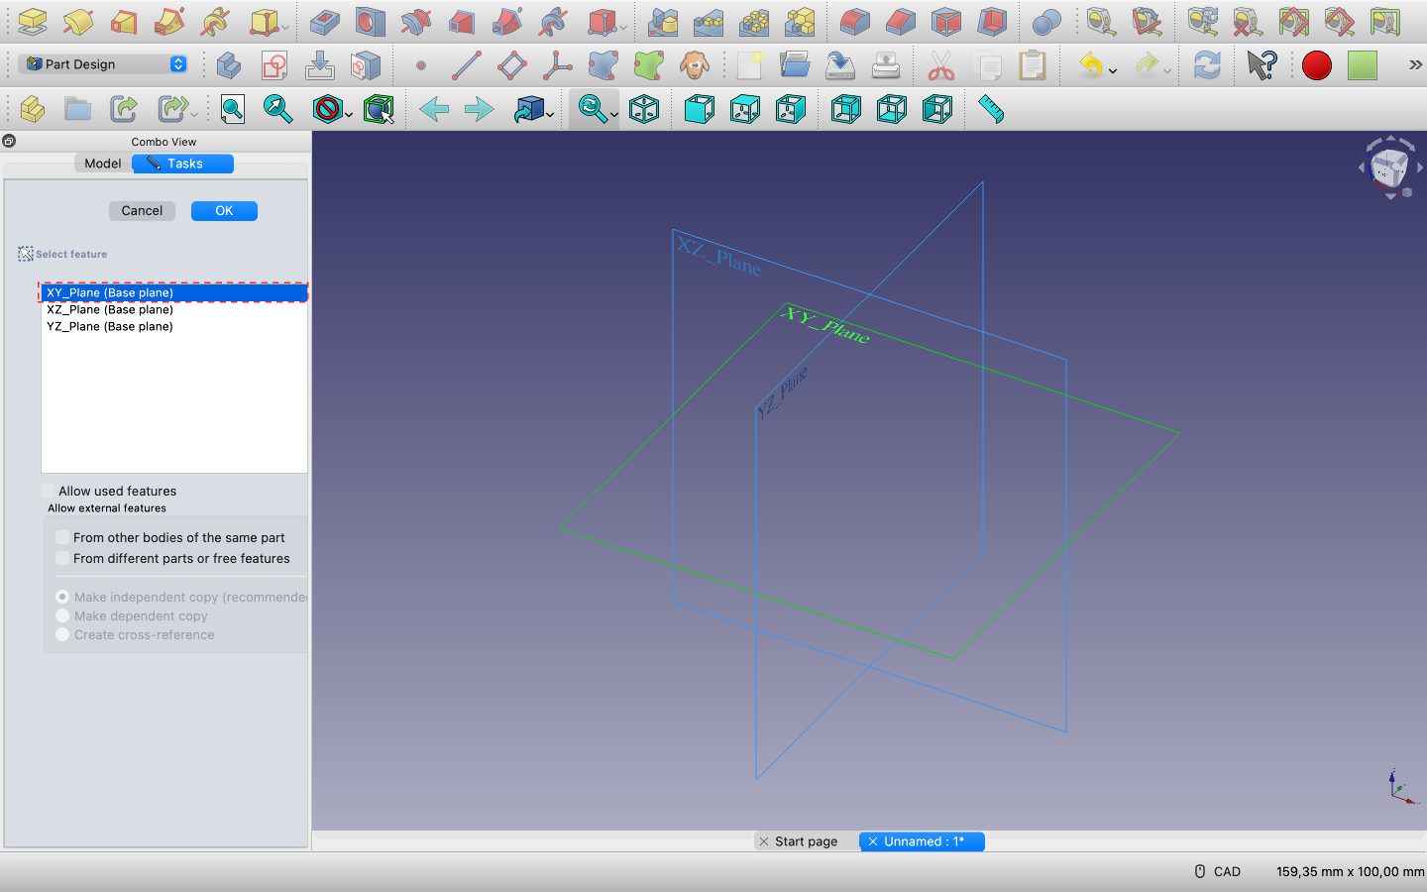
Task: Check From different parts or free features
Action: pyautogui.click(x=62, y=558)
